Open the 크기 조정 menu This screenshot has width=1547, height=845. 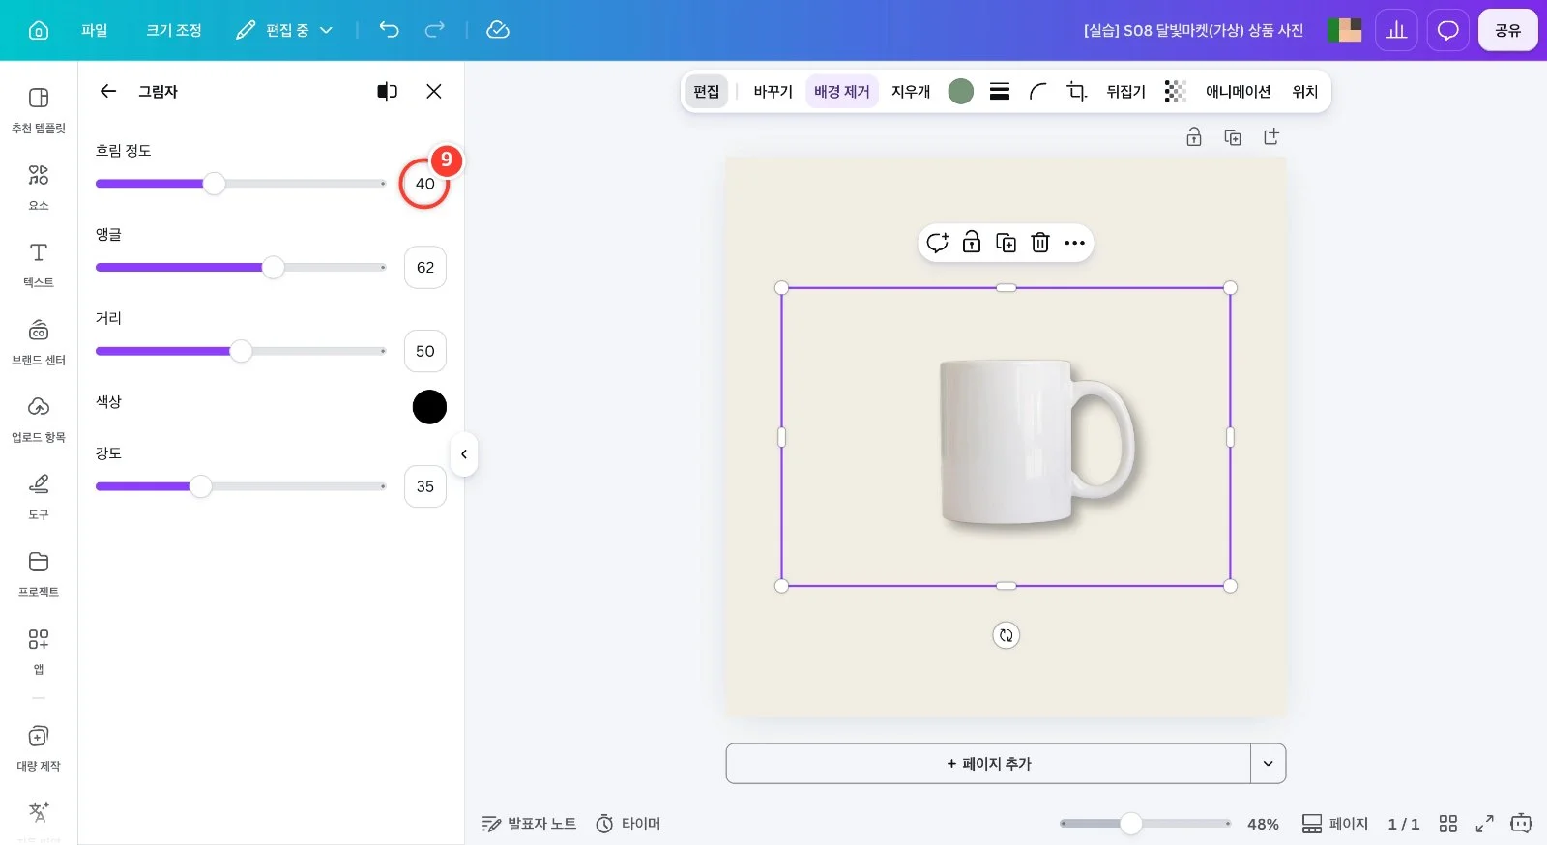(174, 30)
